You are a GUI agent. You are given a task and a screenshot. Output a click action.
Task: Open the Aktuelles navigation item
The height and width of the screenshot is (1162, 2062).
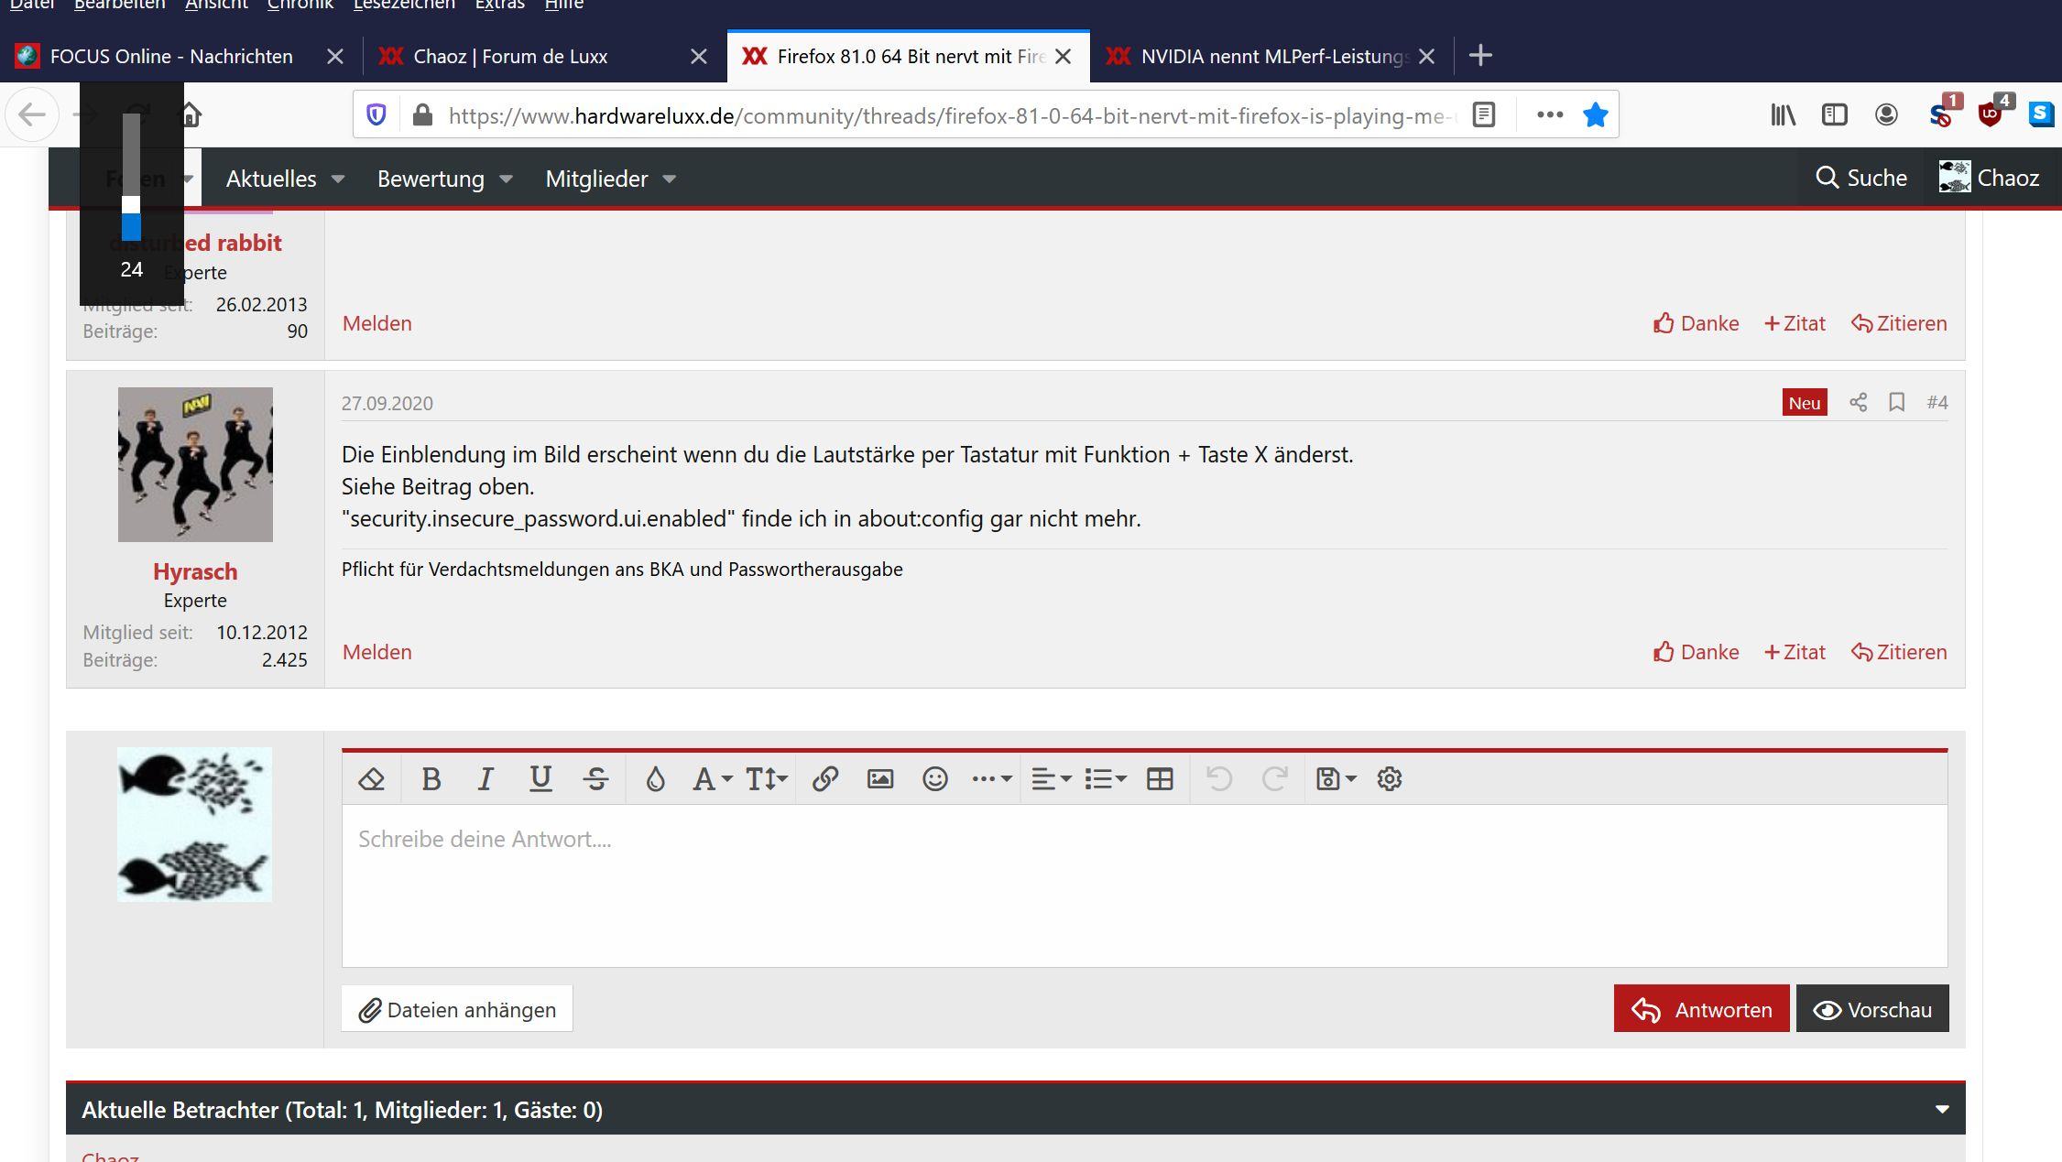[x=271, y=179]
